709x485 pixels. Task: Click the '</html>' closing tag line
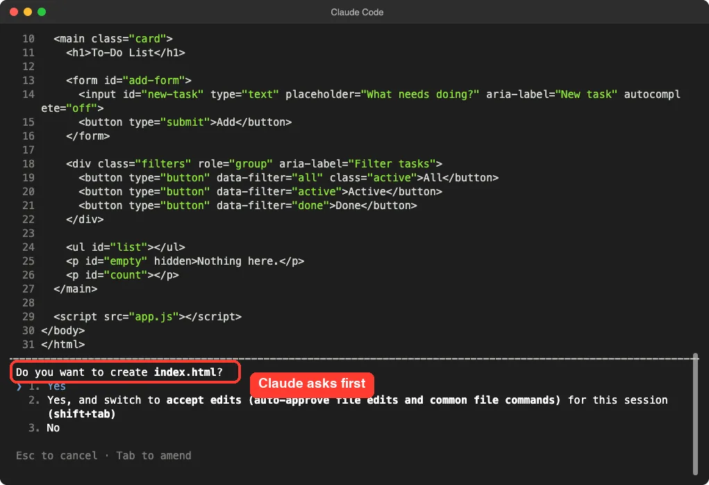(x=63, y=345)
